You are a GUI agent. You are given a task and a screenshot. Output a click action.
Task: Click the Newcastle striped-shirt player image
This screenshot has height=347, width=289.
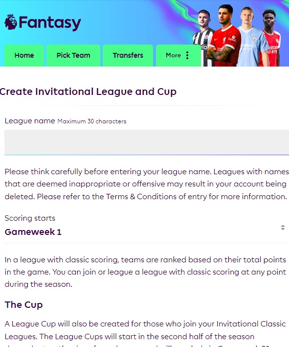(x=203, y=38)
